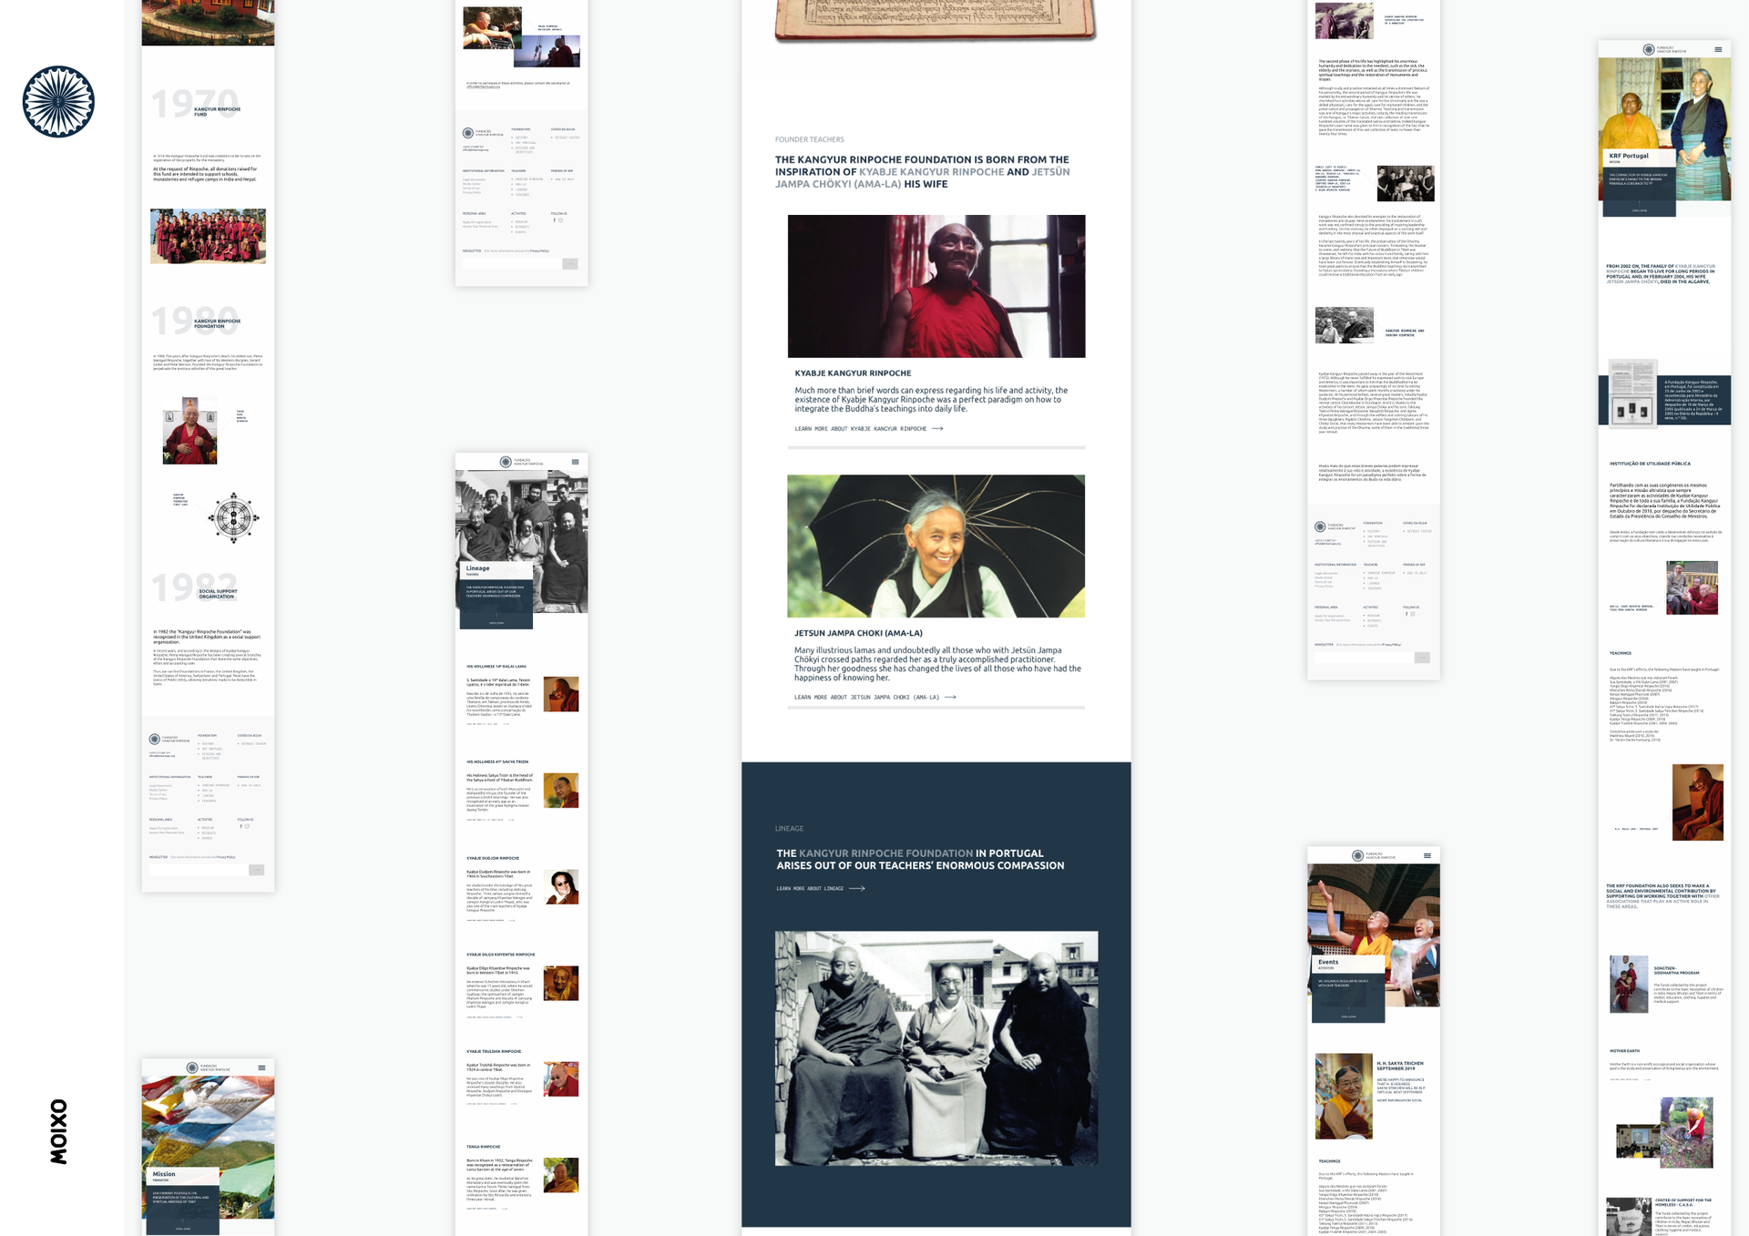This screenshot has width=1749, height=1236.
Task: Open Learn More About Kyabje Kangyur Rinpoche link
Action: (868, 428)
